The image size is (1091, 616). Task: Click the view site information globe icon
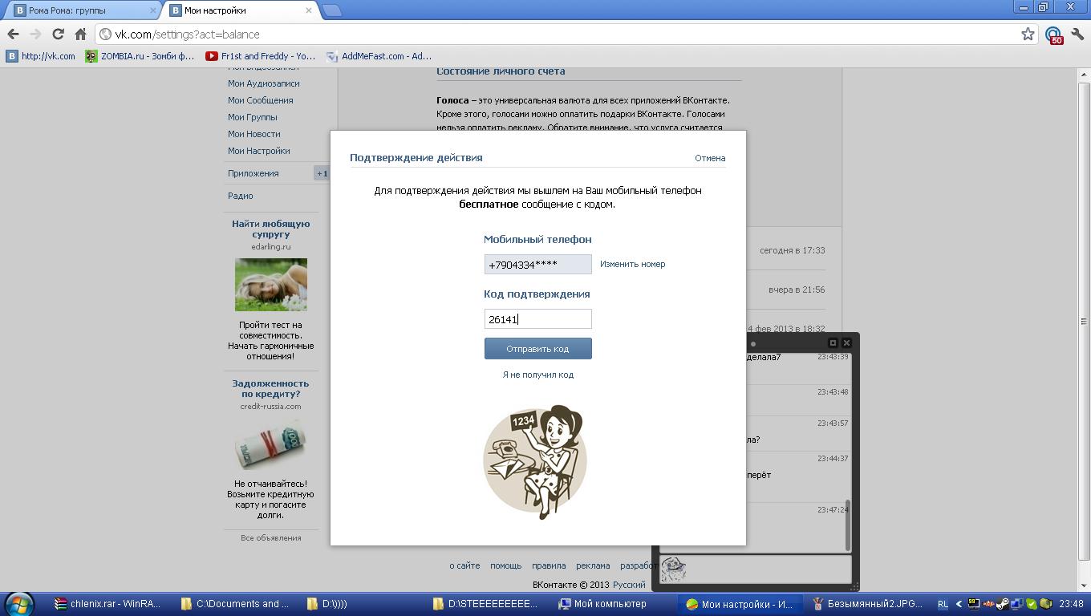[x=105, y=34]
